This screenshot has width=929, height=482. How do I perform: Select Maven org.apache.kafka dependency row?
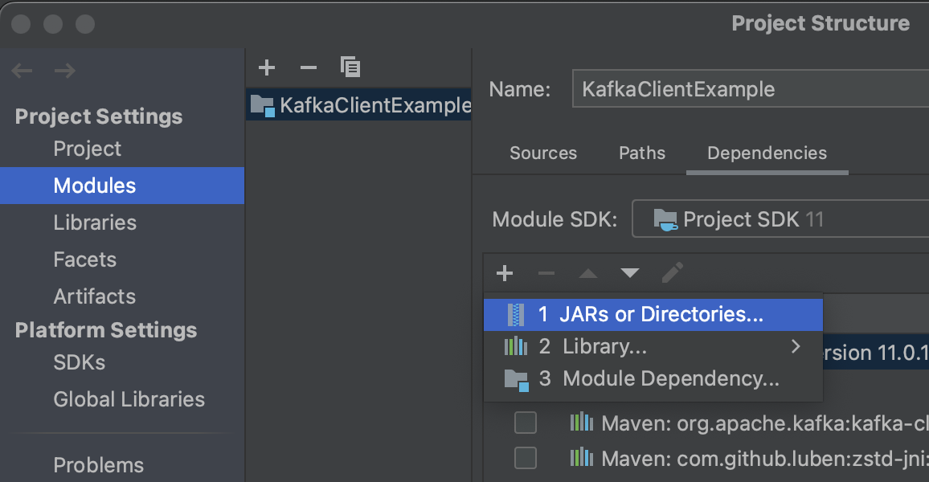[x=707, y=423]
